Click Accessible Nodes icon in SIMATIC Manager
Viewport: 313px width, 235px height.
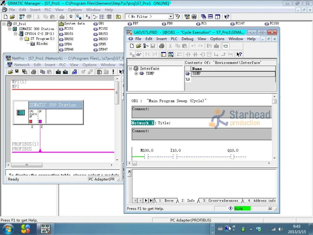click(22, 17)
